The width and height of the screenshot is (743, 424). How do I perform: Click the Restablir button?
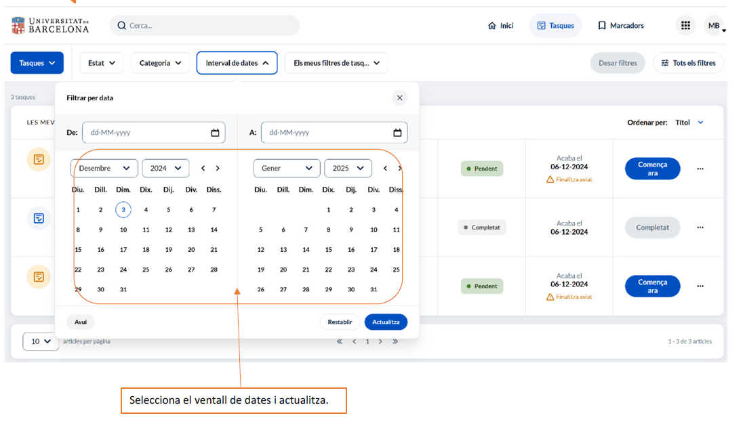click(340, 322)
